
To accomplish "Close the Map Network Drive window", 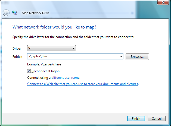I will pos(163,2).
